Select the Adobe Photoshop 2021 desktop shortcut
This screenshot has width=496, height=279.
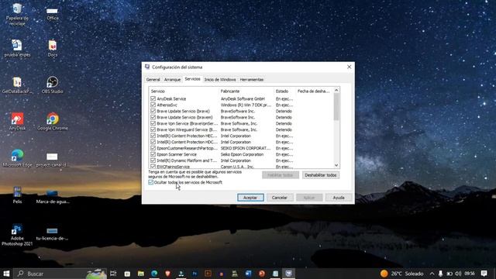coord(17,235)
